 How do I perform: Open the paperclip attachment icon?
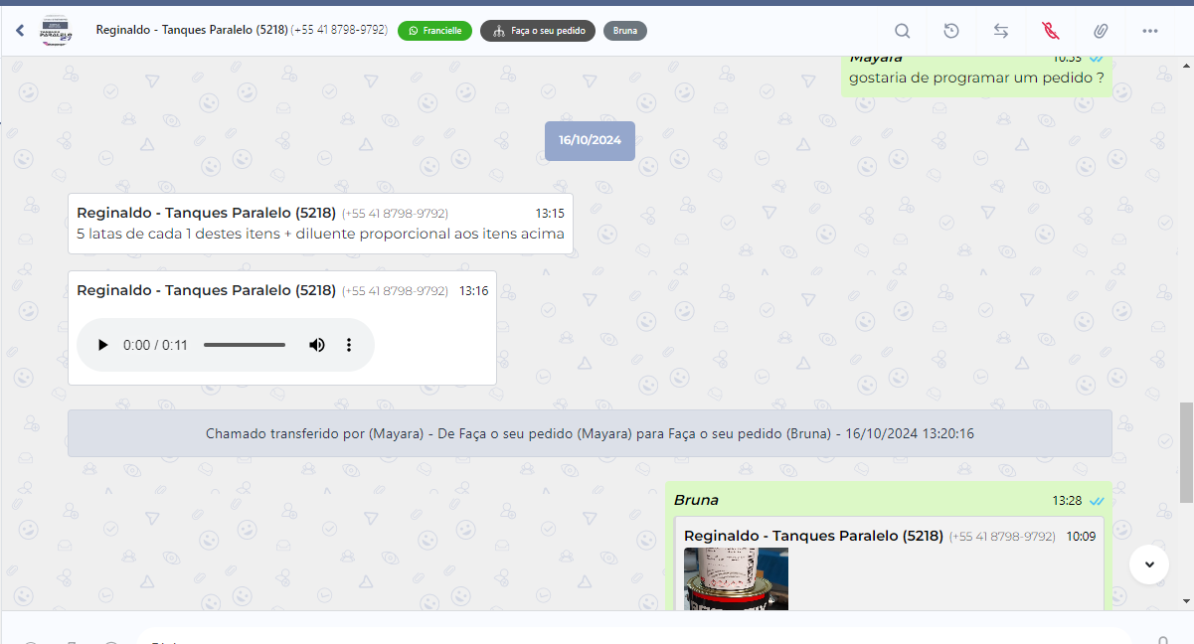click(1101, 31)
